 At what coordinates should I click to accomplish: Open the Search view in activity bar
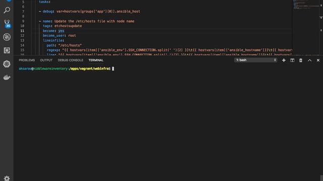pos(7,10)
